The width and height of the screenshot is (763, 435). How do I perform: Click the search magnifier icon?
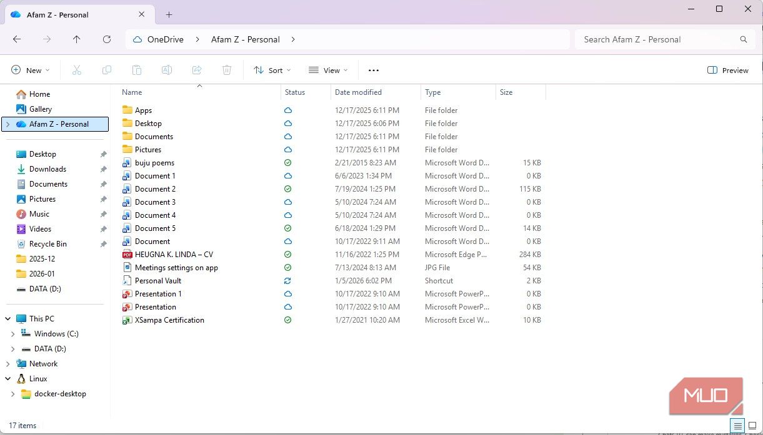[744, 39]
